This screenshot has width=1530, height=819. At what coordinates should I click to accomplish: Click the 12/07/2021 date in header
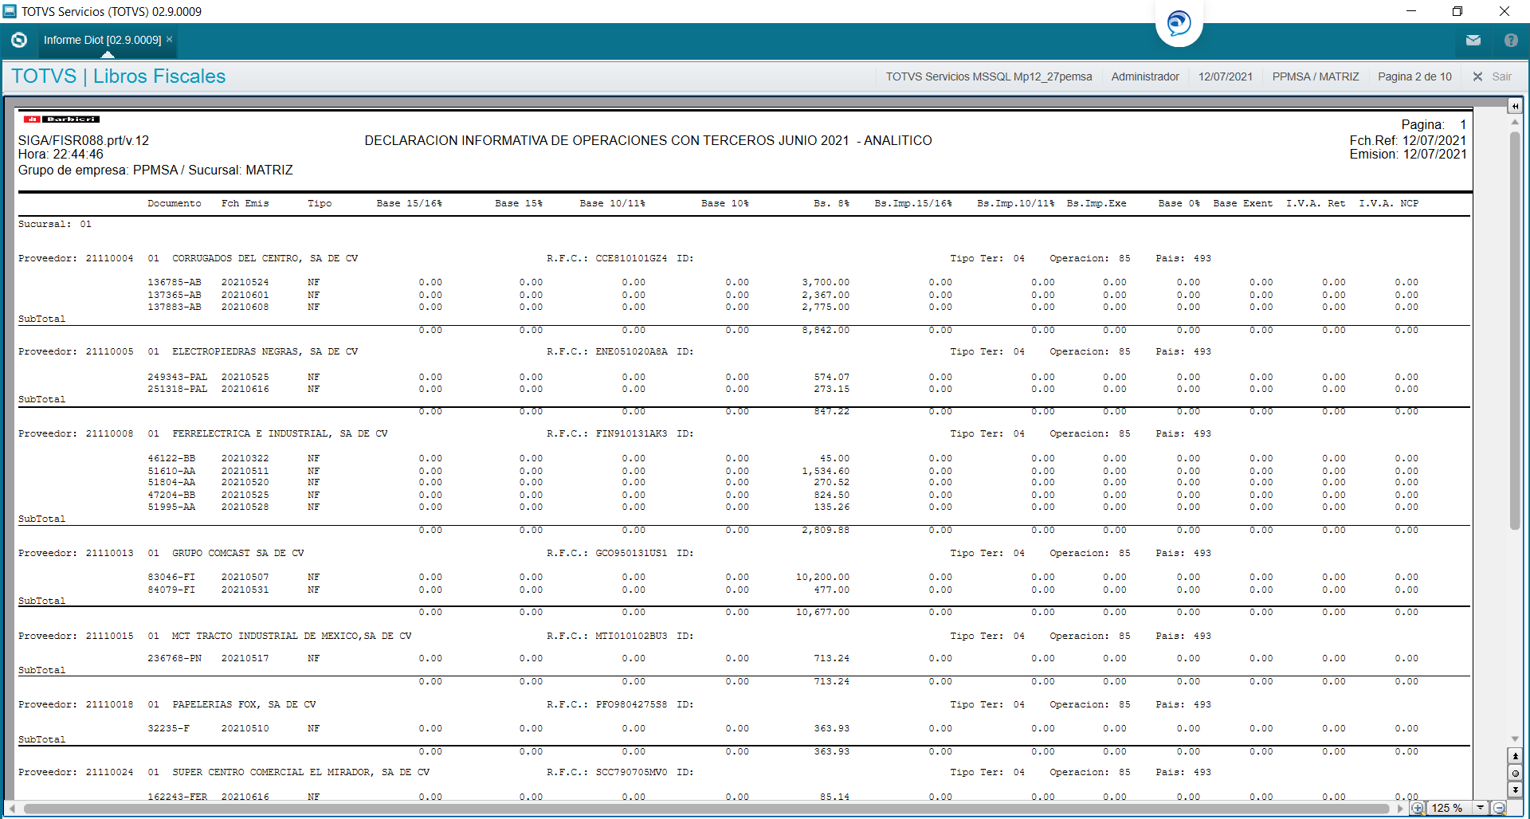1226,76
